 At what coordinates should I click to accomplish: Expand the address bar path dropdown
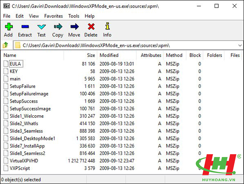(240, 45)
